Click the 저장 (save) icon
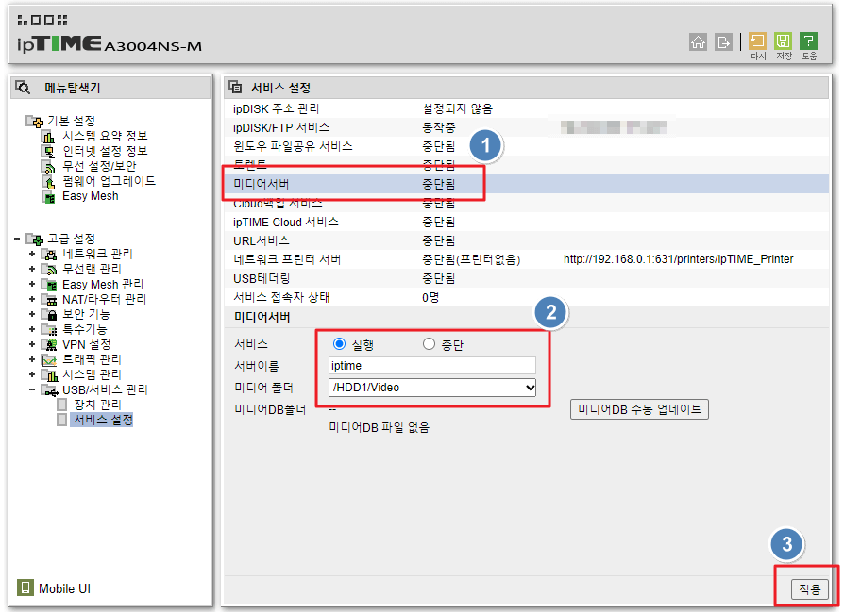This screenshot has height=612, width=844. click(783, 42)
